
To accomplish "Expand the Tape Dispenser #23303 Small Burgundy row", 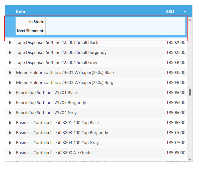I will pyautogui.click(x=10, y=52).
